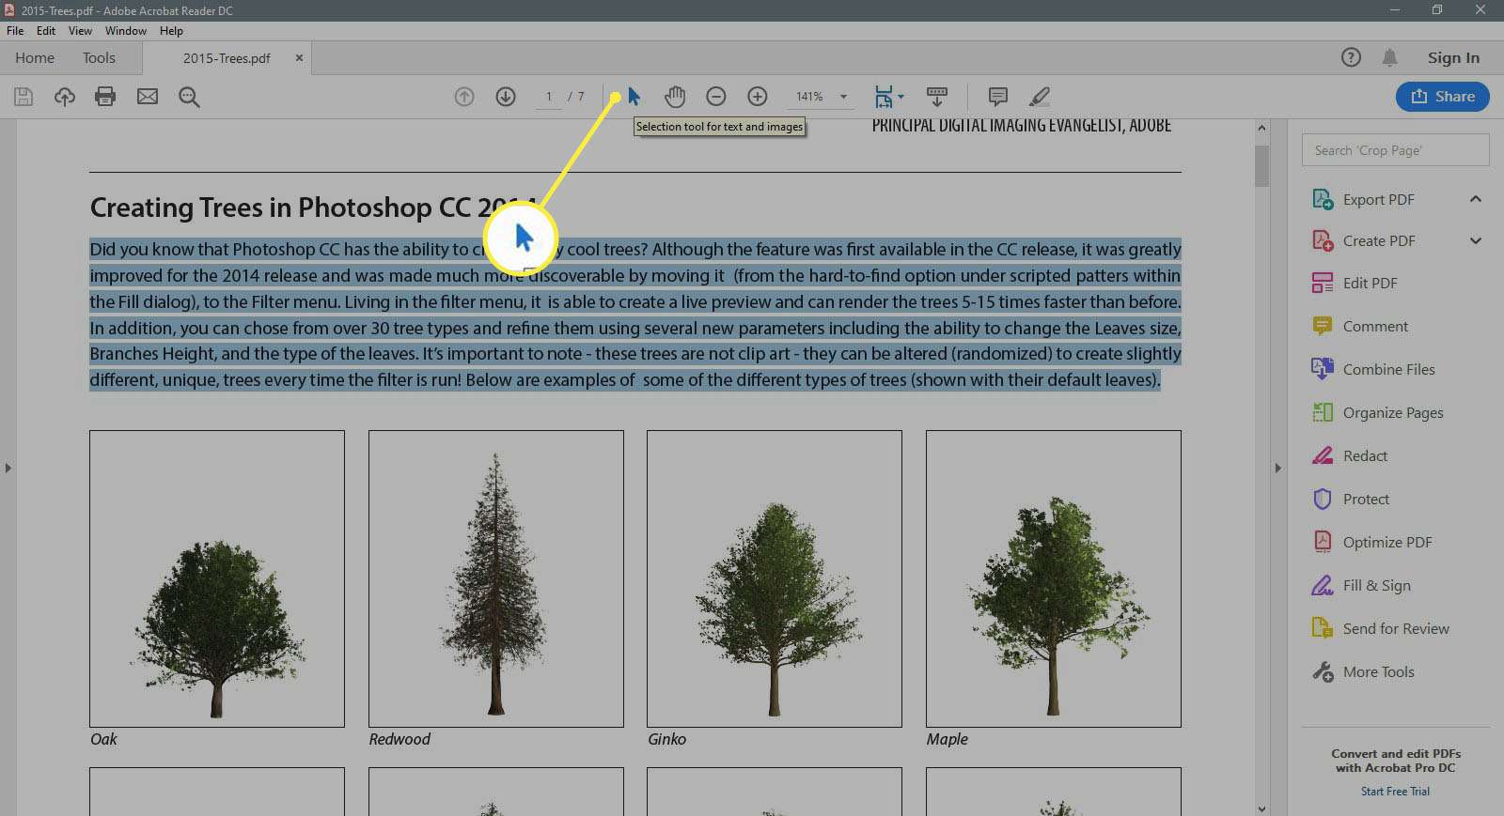Open the Window menu
This screenshot has width=1504, height=816.
tap(126, 31)
